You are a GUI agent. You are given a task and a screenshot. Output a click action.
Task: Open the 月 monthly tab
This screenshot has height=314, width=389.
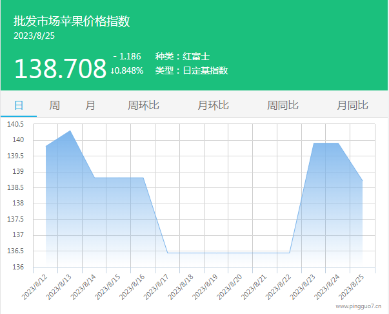click(x=90, y=105)
